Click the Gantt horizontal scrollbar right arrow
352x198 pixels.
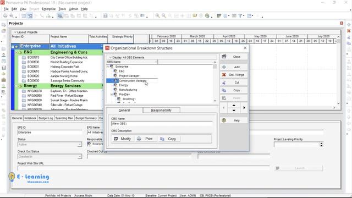334,108
